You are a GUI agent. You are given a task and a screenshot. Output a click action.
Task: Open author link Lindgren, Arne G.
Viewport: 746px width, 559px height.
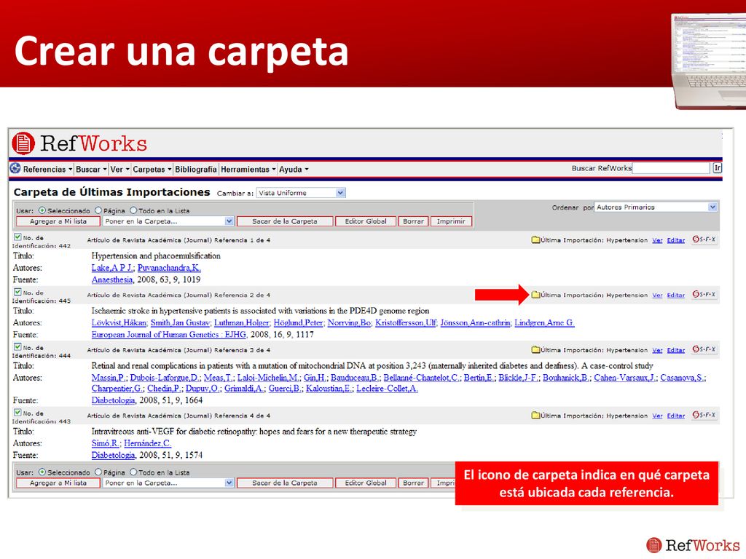pos(544,322)
